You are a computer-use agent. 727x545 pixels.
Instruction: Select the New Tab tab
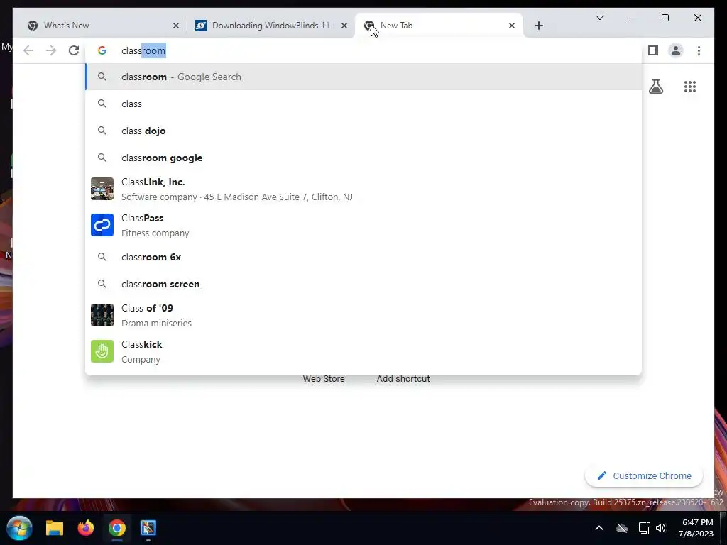[x=438, y=26]
